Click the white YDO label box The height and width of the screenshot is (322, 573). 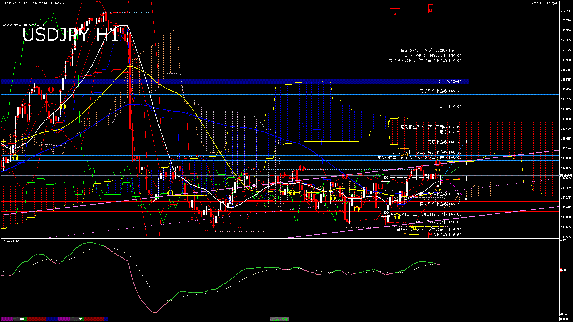tap(385, 213)
